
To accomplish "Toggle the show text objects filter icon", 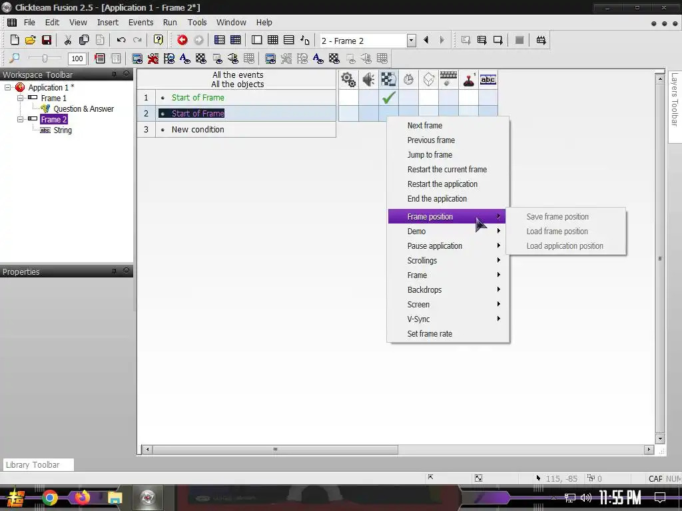I will coord(185,59).
